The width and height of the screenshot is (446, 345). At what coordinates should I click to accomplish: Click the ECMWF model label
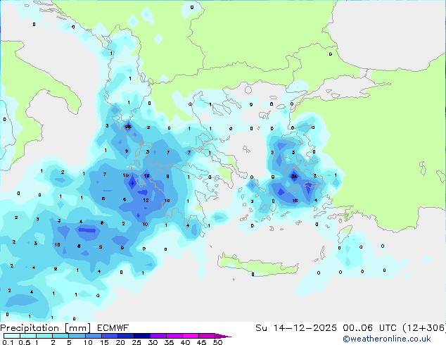113,328
